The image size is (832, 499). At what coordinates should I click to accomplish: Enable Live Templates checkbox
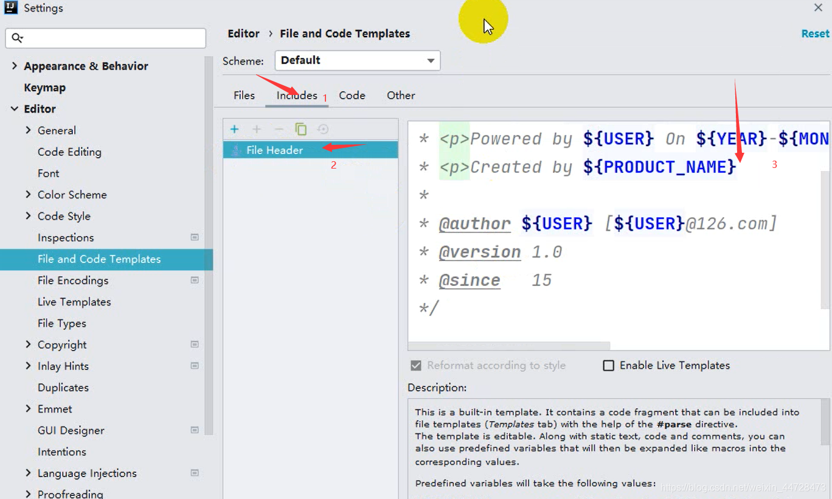coord(608,366)
